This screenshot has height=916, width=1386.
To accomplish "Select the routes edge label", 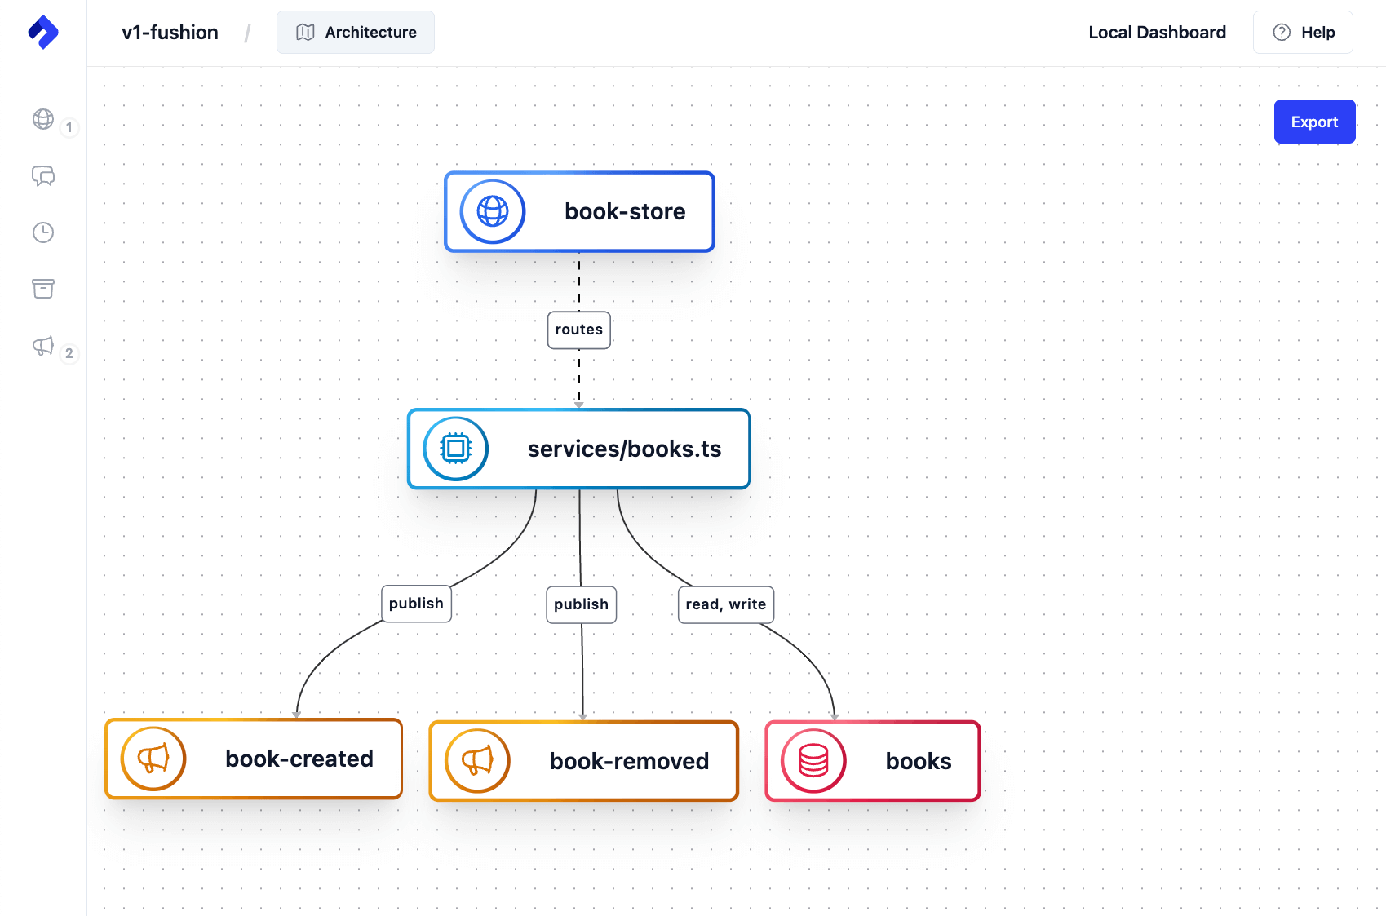I will pos(579,330).
